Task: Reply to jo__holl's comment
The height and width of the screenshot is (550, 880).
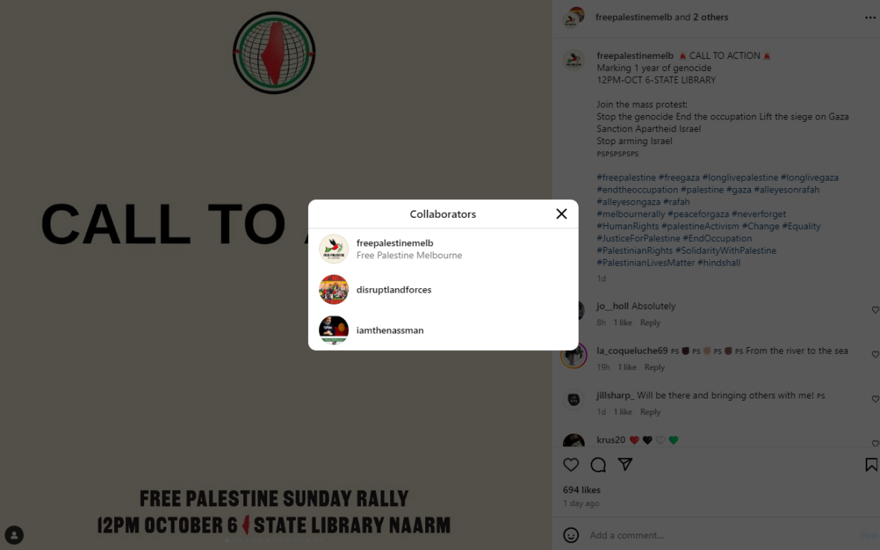Action: [x=650, y=322]
